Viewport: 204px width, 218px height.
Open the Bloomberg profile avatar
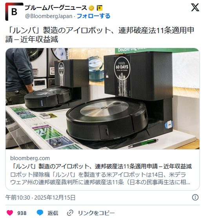click(x=14, y=12)
